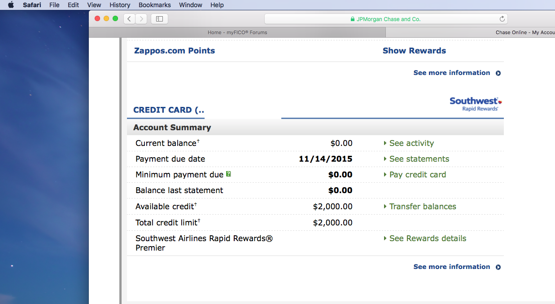
Task: Open the Apple menu icon
Action: point(11,5)
